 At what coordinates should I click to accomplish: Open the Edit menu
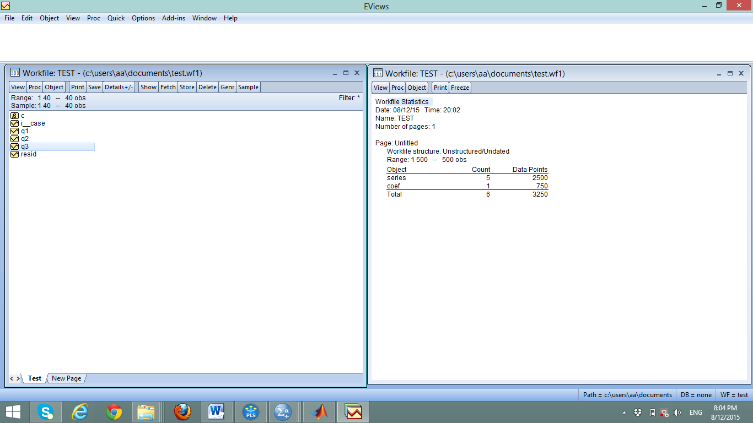[x=27, y=18]
